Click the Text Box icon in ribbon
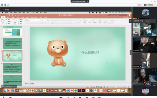Viewport: 157px width, 98px height. (x=94, y=21)
